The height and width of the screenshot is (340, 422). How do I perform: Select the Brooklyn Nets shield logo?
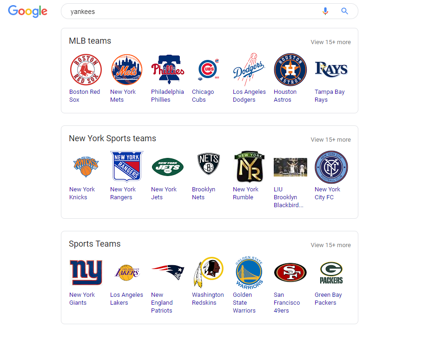(208, 164)
